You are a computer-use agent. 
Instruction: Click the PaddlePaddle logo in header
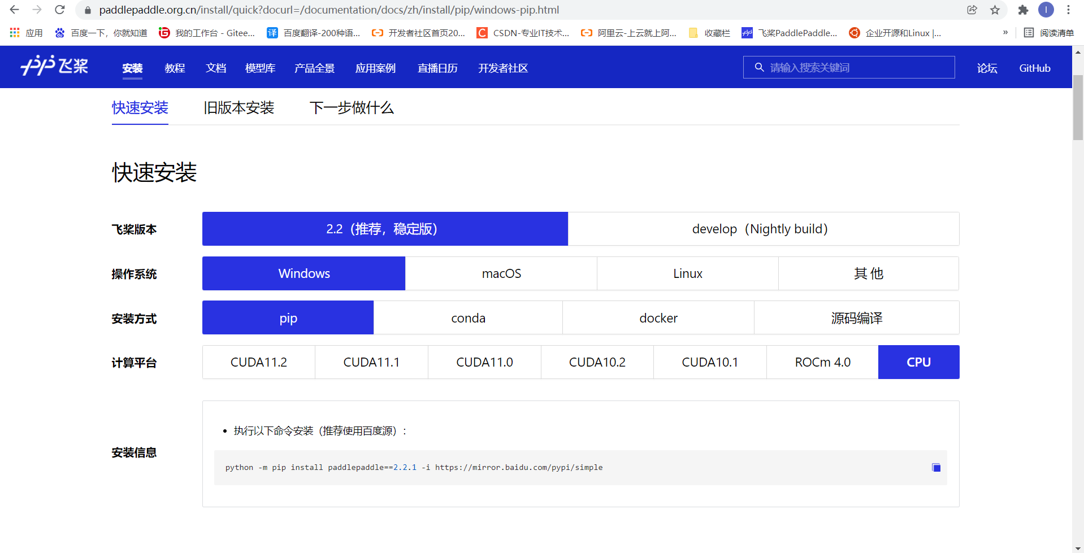54,66
